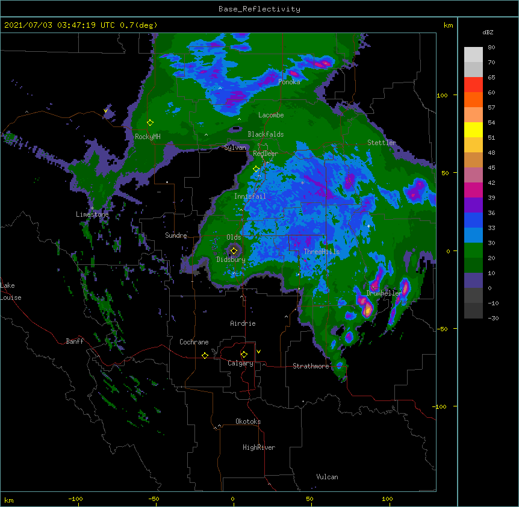519x507 pixels.
Task: Click the RockyMH label
Action: coord(148,137)
